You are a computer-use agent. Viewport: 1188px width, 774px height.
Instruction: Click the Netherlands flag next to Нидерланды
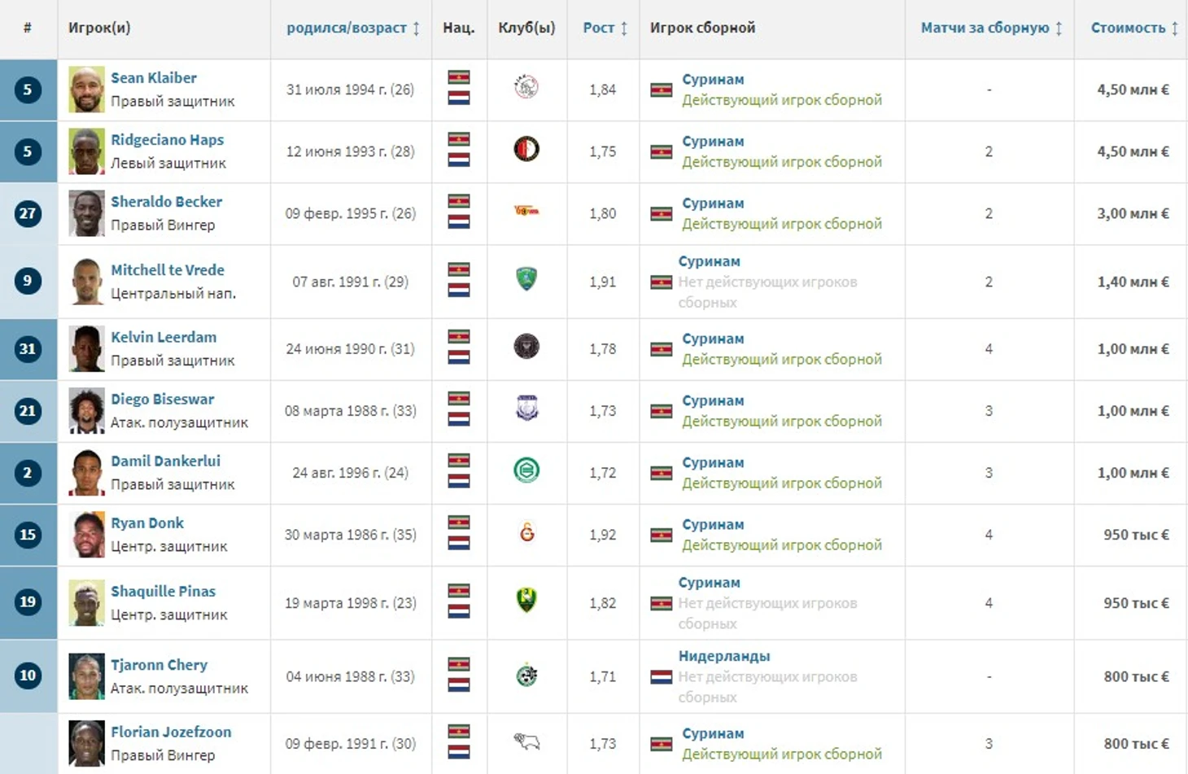[x=661, y=676]
